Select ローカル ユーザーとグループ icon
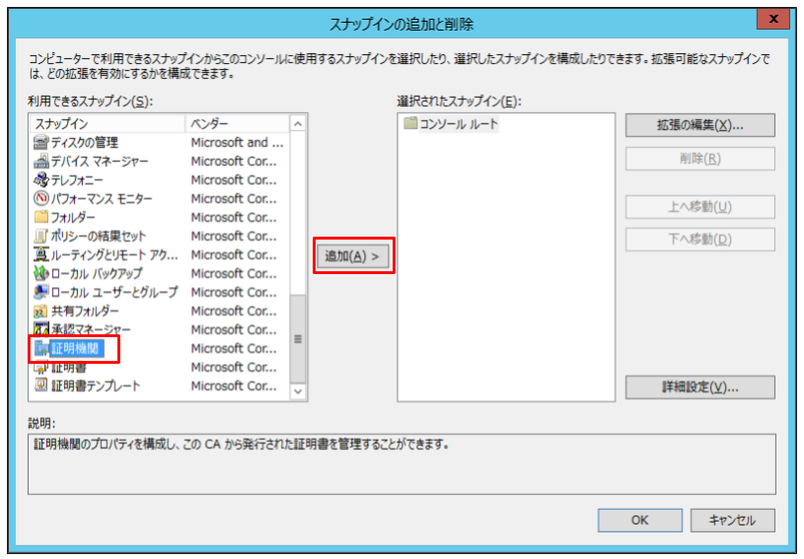 tap(40, 292)
